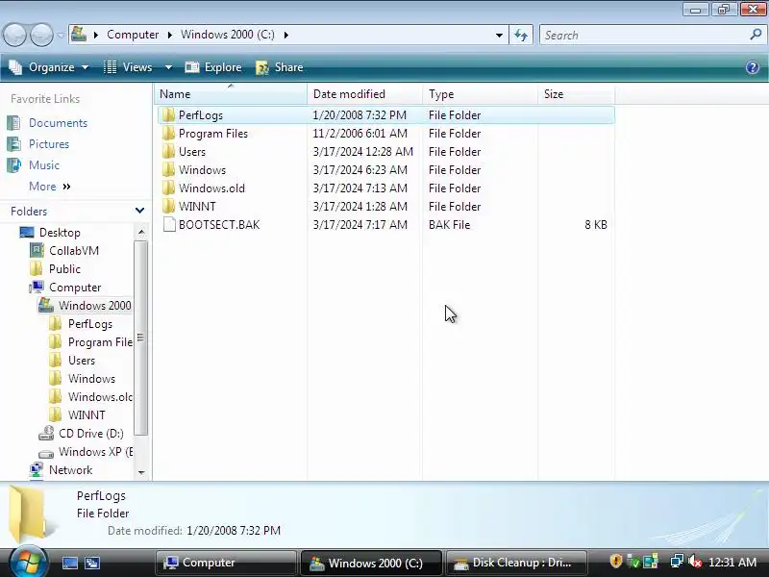Select Users in the folder tree
The image size is (769, 577).
[82, 361]
